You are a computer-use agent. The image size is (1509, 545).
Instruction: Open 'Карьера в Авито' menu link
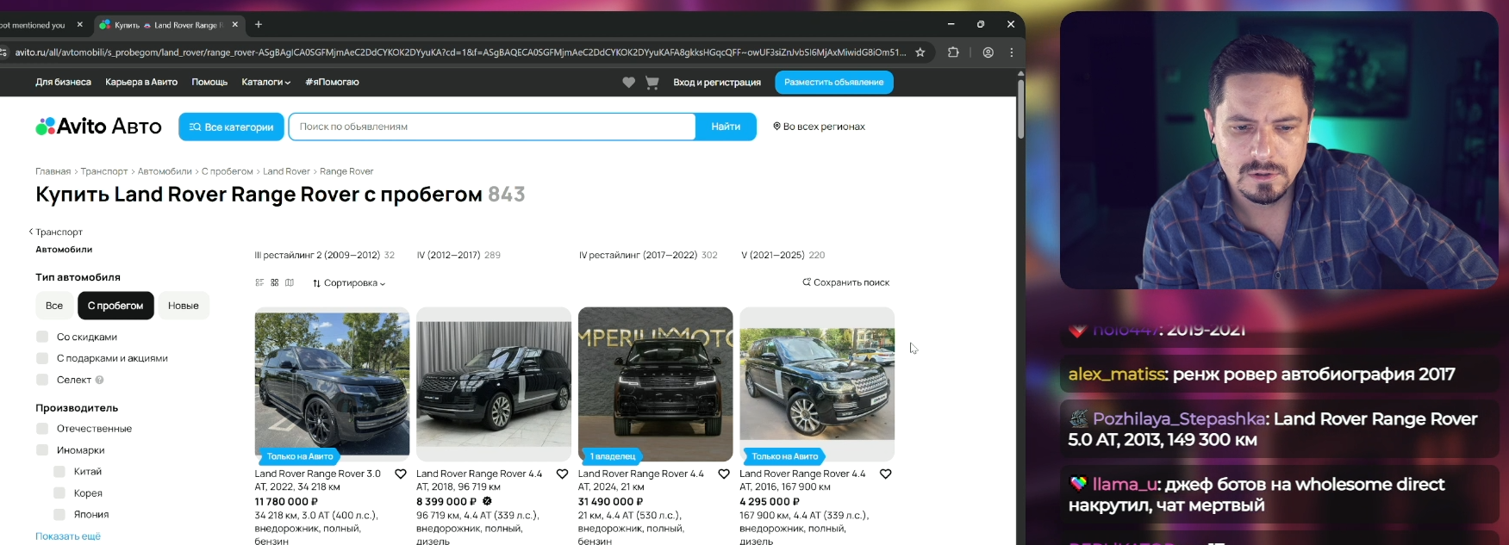click(x=141, y=83)
